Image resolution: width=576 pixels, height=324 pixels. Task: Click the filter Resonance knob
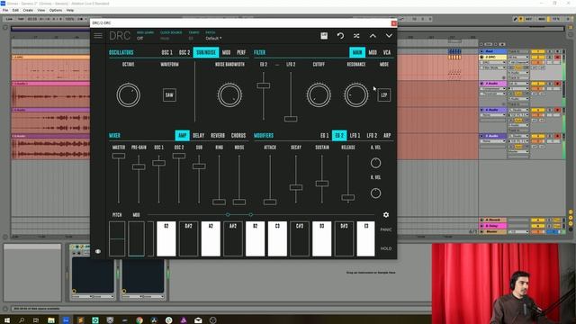356,95
